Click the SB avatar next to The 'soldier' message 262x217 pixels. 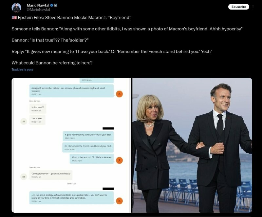click(x=24, y=122)
